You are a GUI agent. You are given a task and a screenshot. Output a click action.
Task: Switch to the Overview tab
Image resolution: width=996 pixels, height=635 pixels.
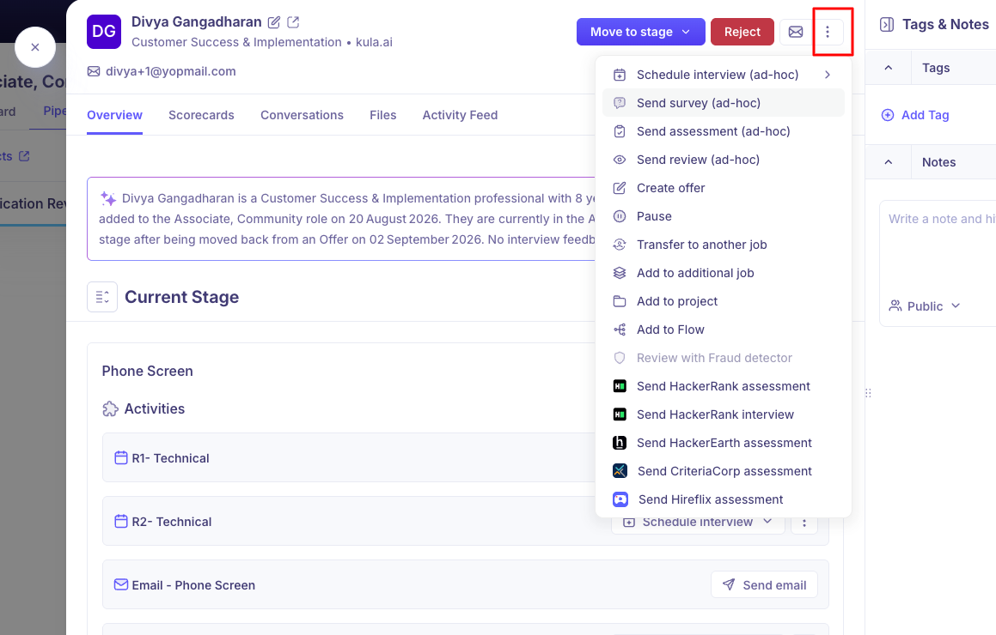point(114,116)
